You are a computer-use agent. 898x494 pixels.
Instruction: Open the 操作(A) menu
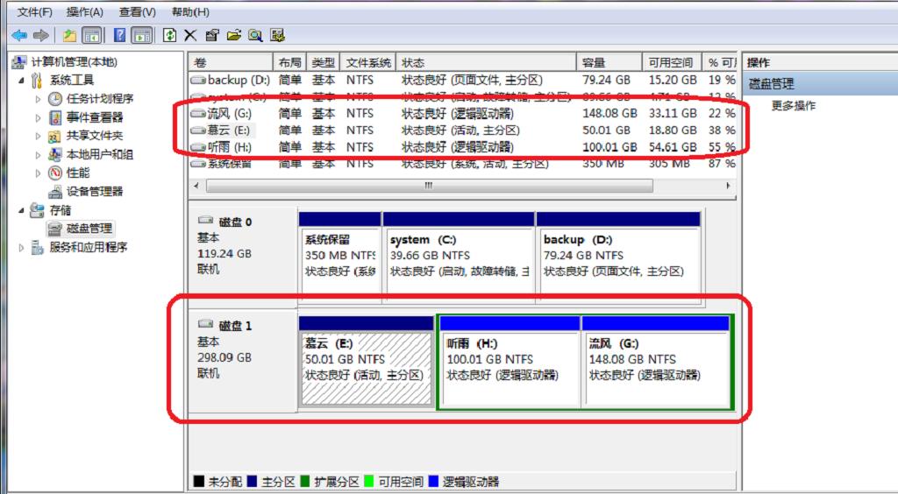pos(85,12)
